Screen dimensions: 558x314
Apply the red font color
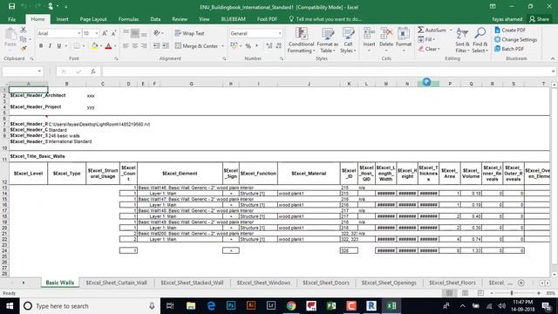tap(108, 46)
